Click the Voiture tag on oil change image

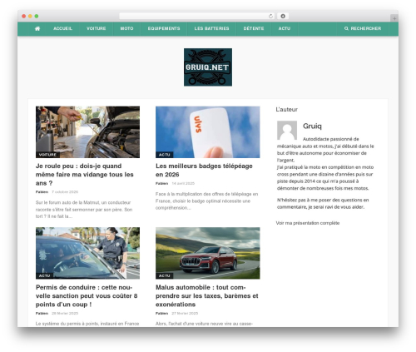click(47, 155)
